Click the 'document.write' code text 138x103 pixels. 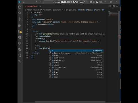tap(46, 41)
